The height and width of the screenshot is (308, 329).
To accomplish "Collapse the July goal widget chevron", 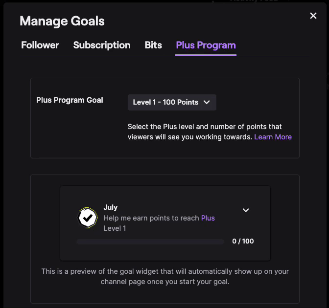I will click(x=246, y=210).
